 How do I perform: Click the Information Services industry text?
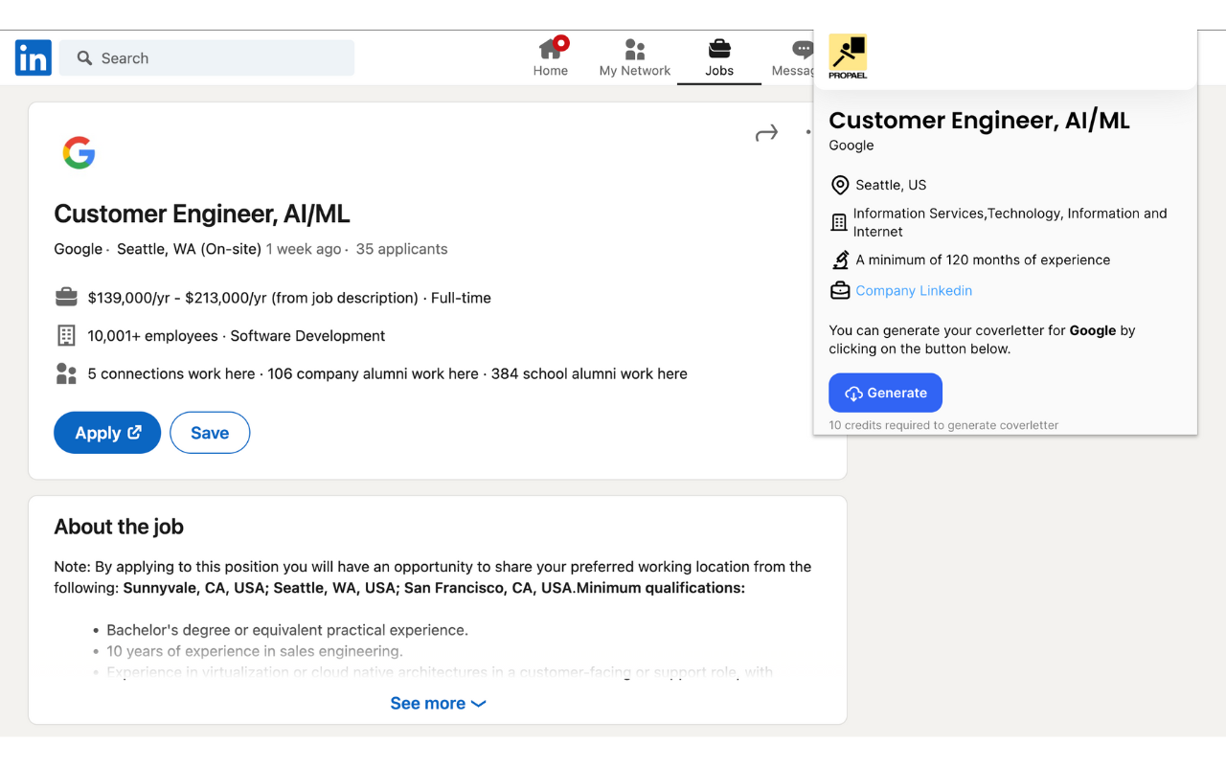tap(1010, 222)
